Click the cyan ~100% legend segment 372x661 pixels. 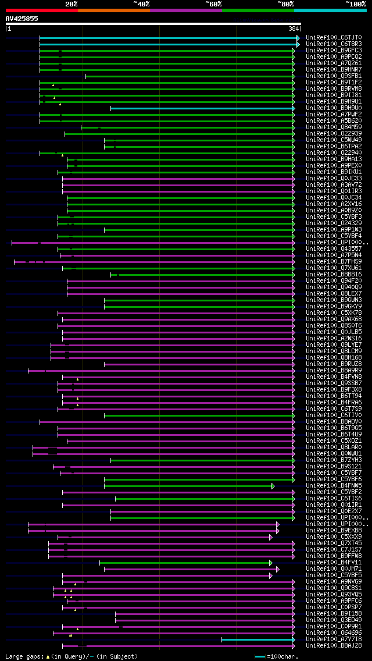pyautogui.click(x=330, y=10)
